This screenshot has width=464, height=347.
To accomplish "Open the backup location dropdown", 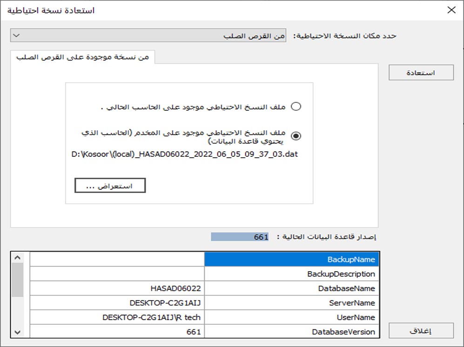I will pyautogui.click(x=148, y=35).
